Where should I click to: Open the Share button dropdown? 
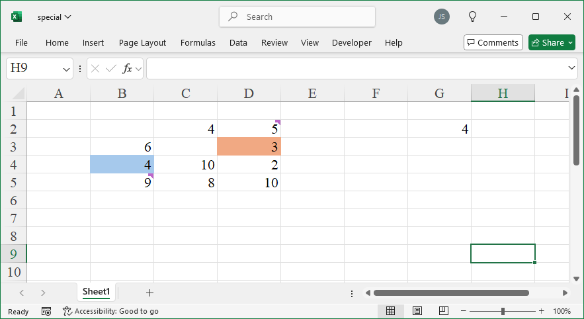pos(570,42)
